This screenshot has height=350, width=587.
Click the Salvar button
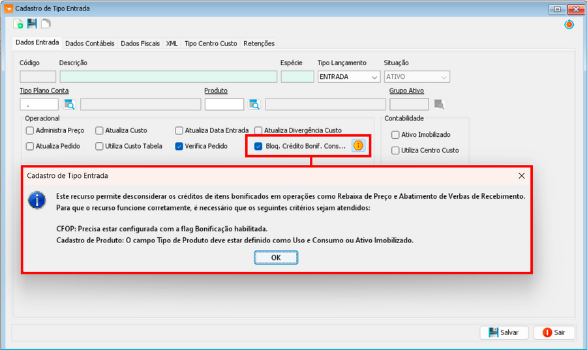(504, 332)
